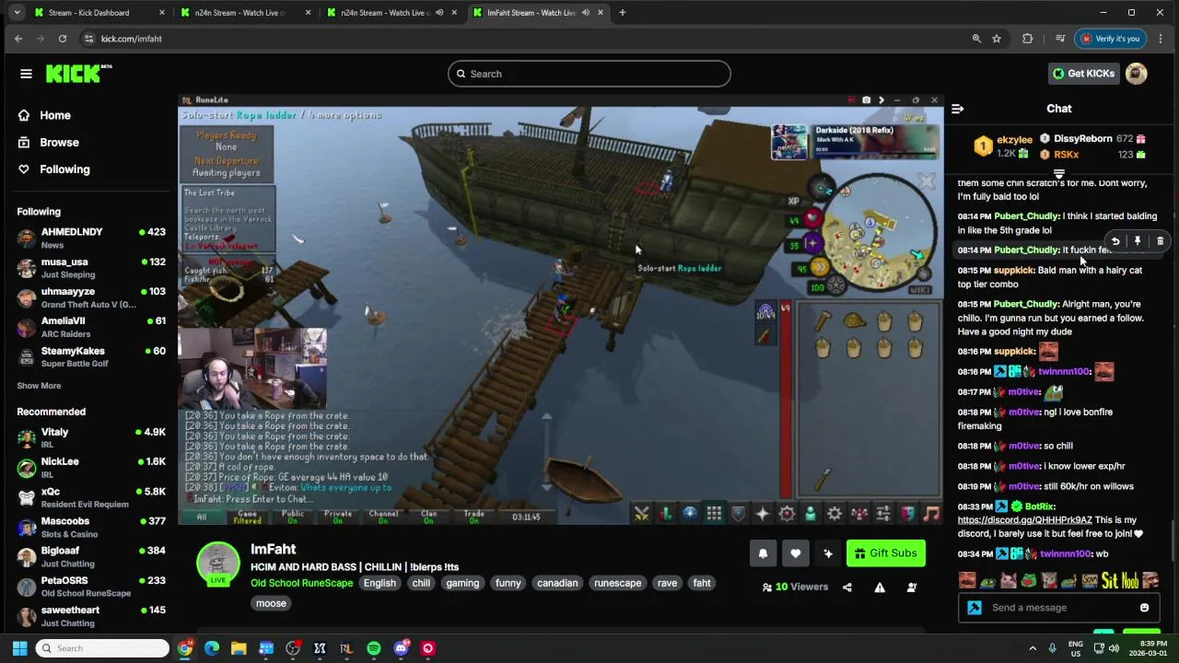Mute the second n24n Stream tab audio
Screen dimensions: 1179x663
439,13
